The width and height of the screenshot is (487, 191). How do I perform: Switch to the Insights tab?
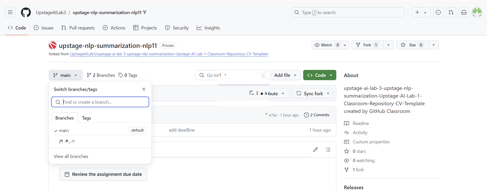pyautogui.click(x=208, y=28)
